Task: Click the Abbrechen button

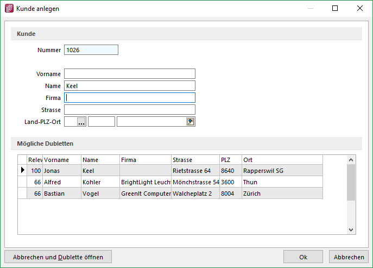Action: pos(349,257)
